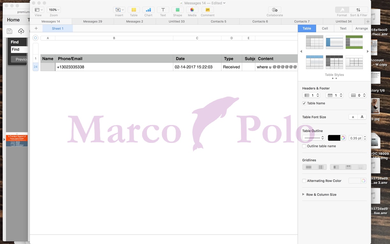This screenshot has height=244, width=390.
Task: Click the phone number cell +13023335338
Action: tap(114, 67)
